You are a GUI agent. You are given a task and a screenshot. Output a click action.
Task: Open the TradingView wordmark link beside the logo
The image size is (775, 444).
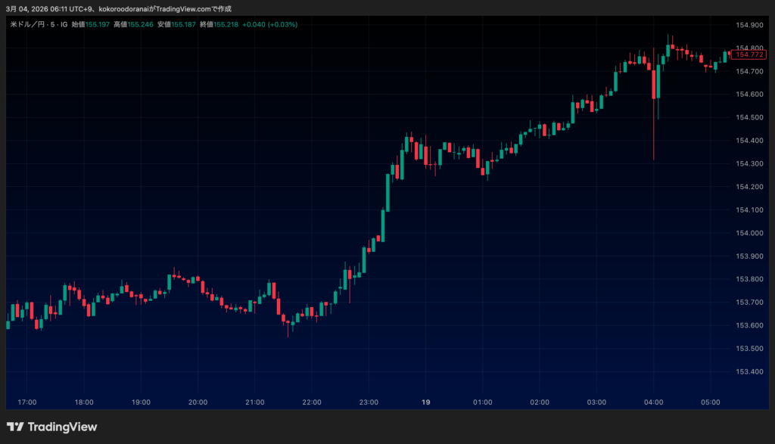62,427
